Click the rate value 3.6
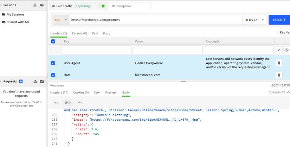 coord(94,129)
